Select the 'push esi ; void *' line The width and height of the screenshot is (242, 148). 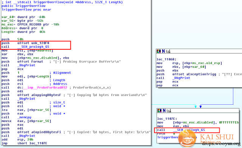(x=33, y=106)
